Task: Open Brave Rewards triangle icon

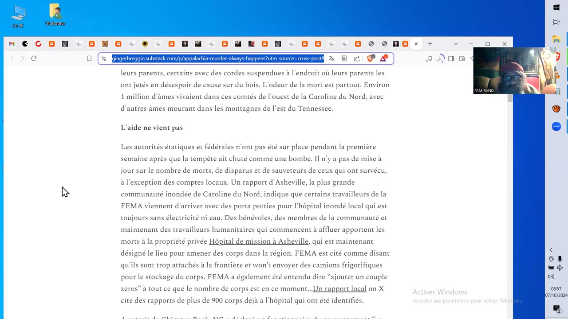Action: 383,58
